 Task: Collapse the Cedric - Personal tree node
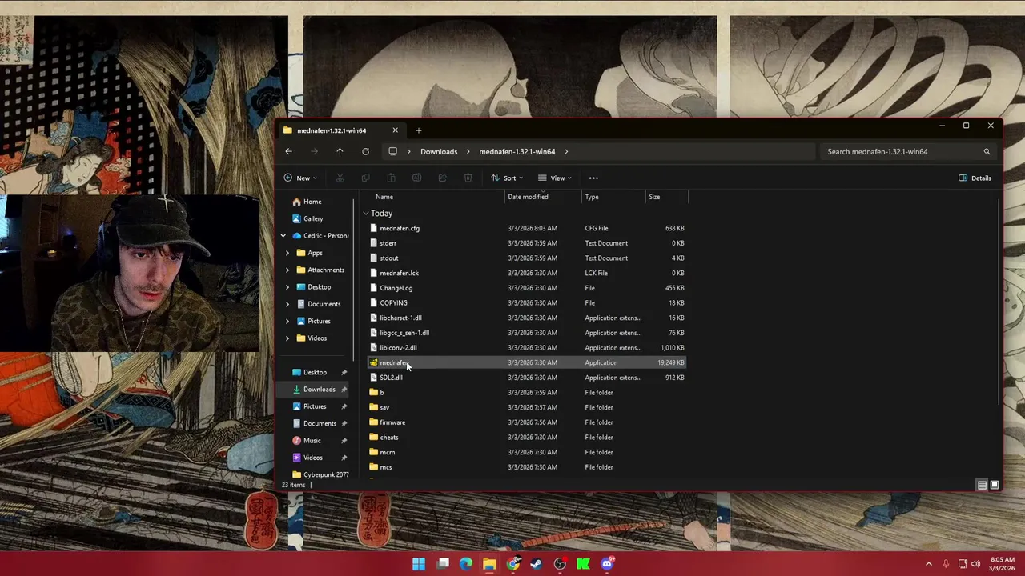[x=283, y=236]
